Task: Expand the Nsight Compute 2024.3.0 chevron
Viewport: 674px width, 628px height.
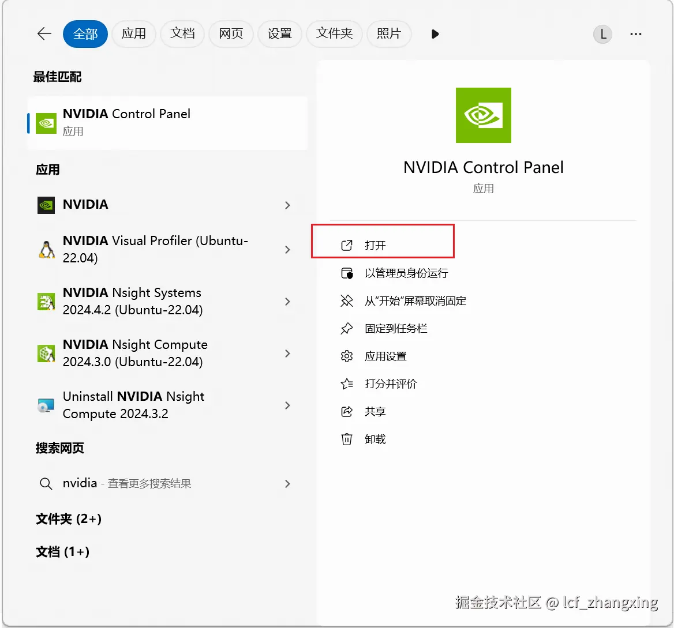Action: [x=287, y=354]
